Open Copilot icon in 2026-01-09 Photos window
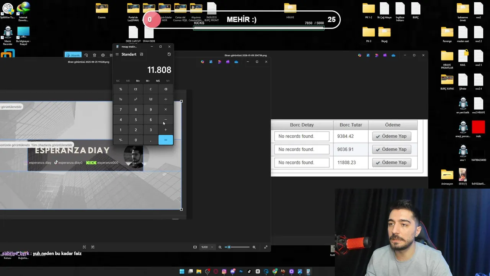The width and height of the screenshot is (490, 276). (x=359, y=55)
